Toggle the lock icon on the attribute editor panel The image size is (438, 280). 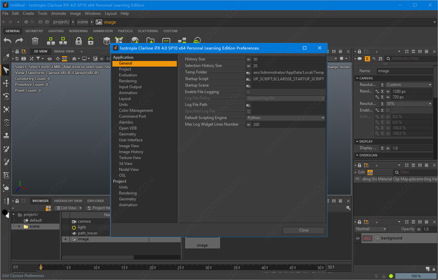pos(359,51)
